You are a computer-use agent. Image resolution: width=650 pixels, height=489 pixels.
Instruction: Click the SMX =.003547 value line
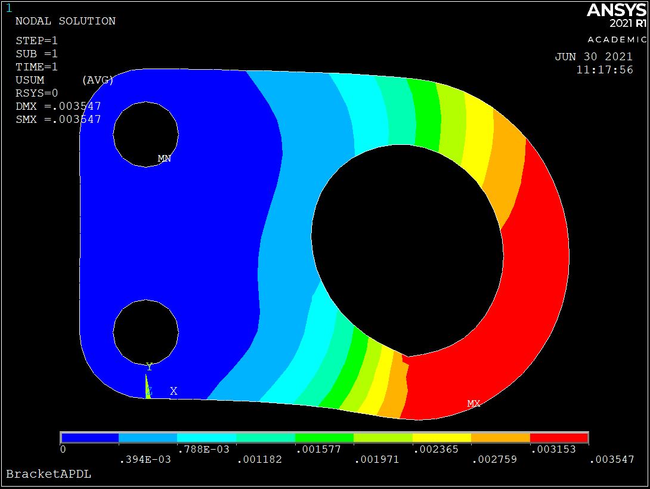58,119
